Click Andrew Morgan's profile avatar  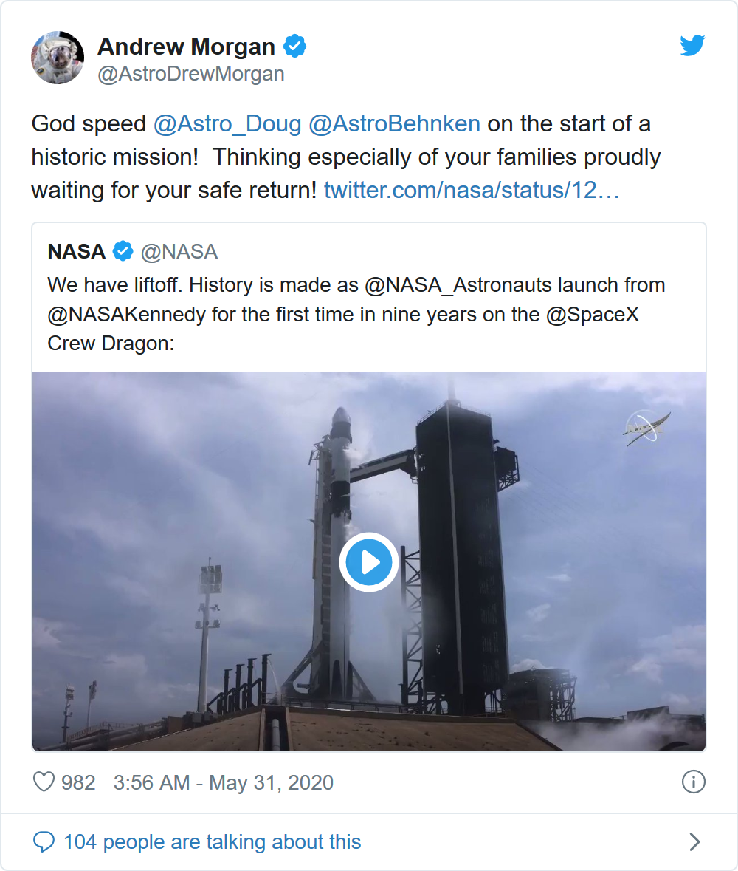(58, 58)
